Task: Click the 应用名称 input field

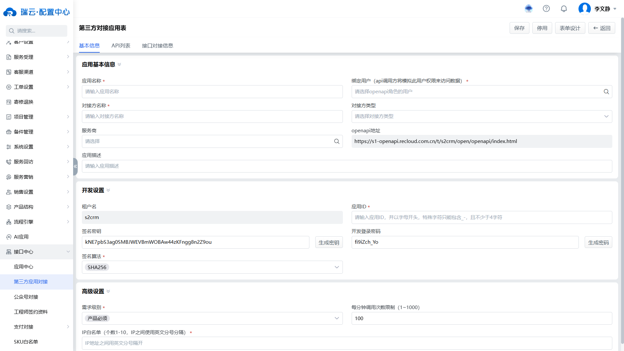Action: pyautogui.click(x=212, y=92)
